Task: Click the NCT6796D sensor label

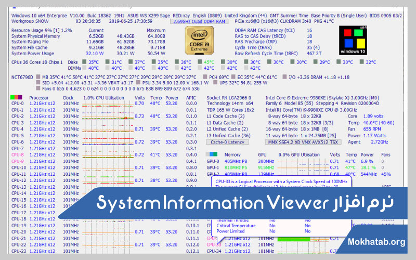Action: 22,77
